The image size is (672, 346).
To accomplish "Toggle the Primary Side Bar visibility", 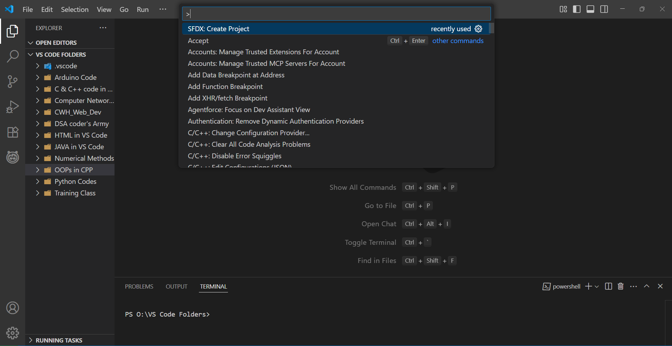I will click(577, 9).
